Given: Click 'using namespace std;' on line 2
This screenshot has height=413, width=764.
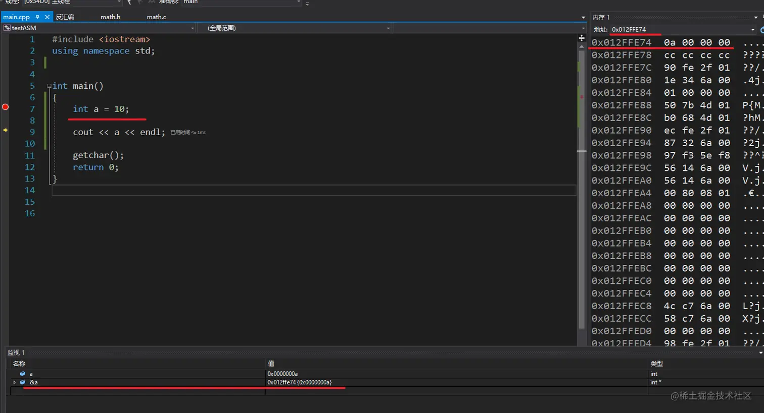Looking at the screenshot, I should coord(104,51).
